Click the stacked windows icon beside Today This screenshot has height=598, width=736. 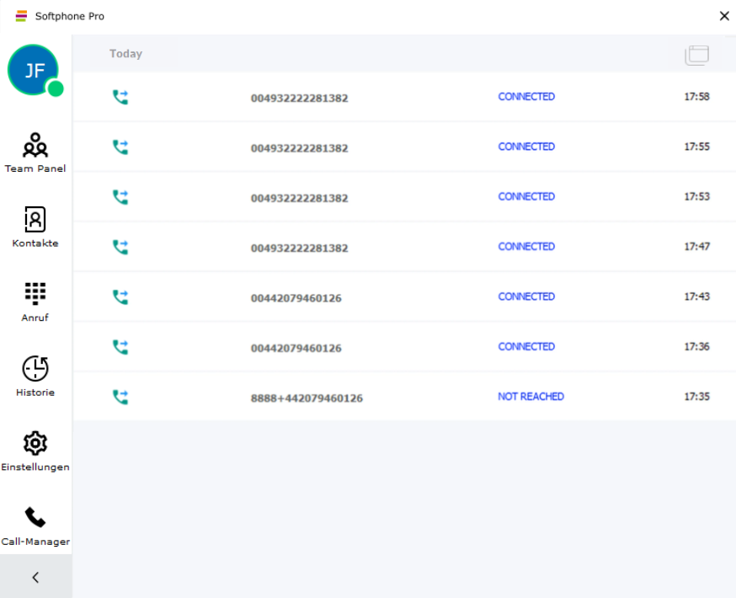tap(696, 55)
